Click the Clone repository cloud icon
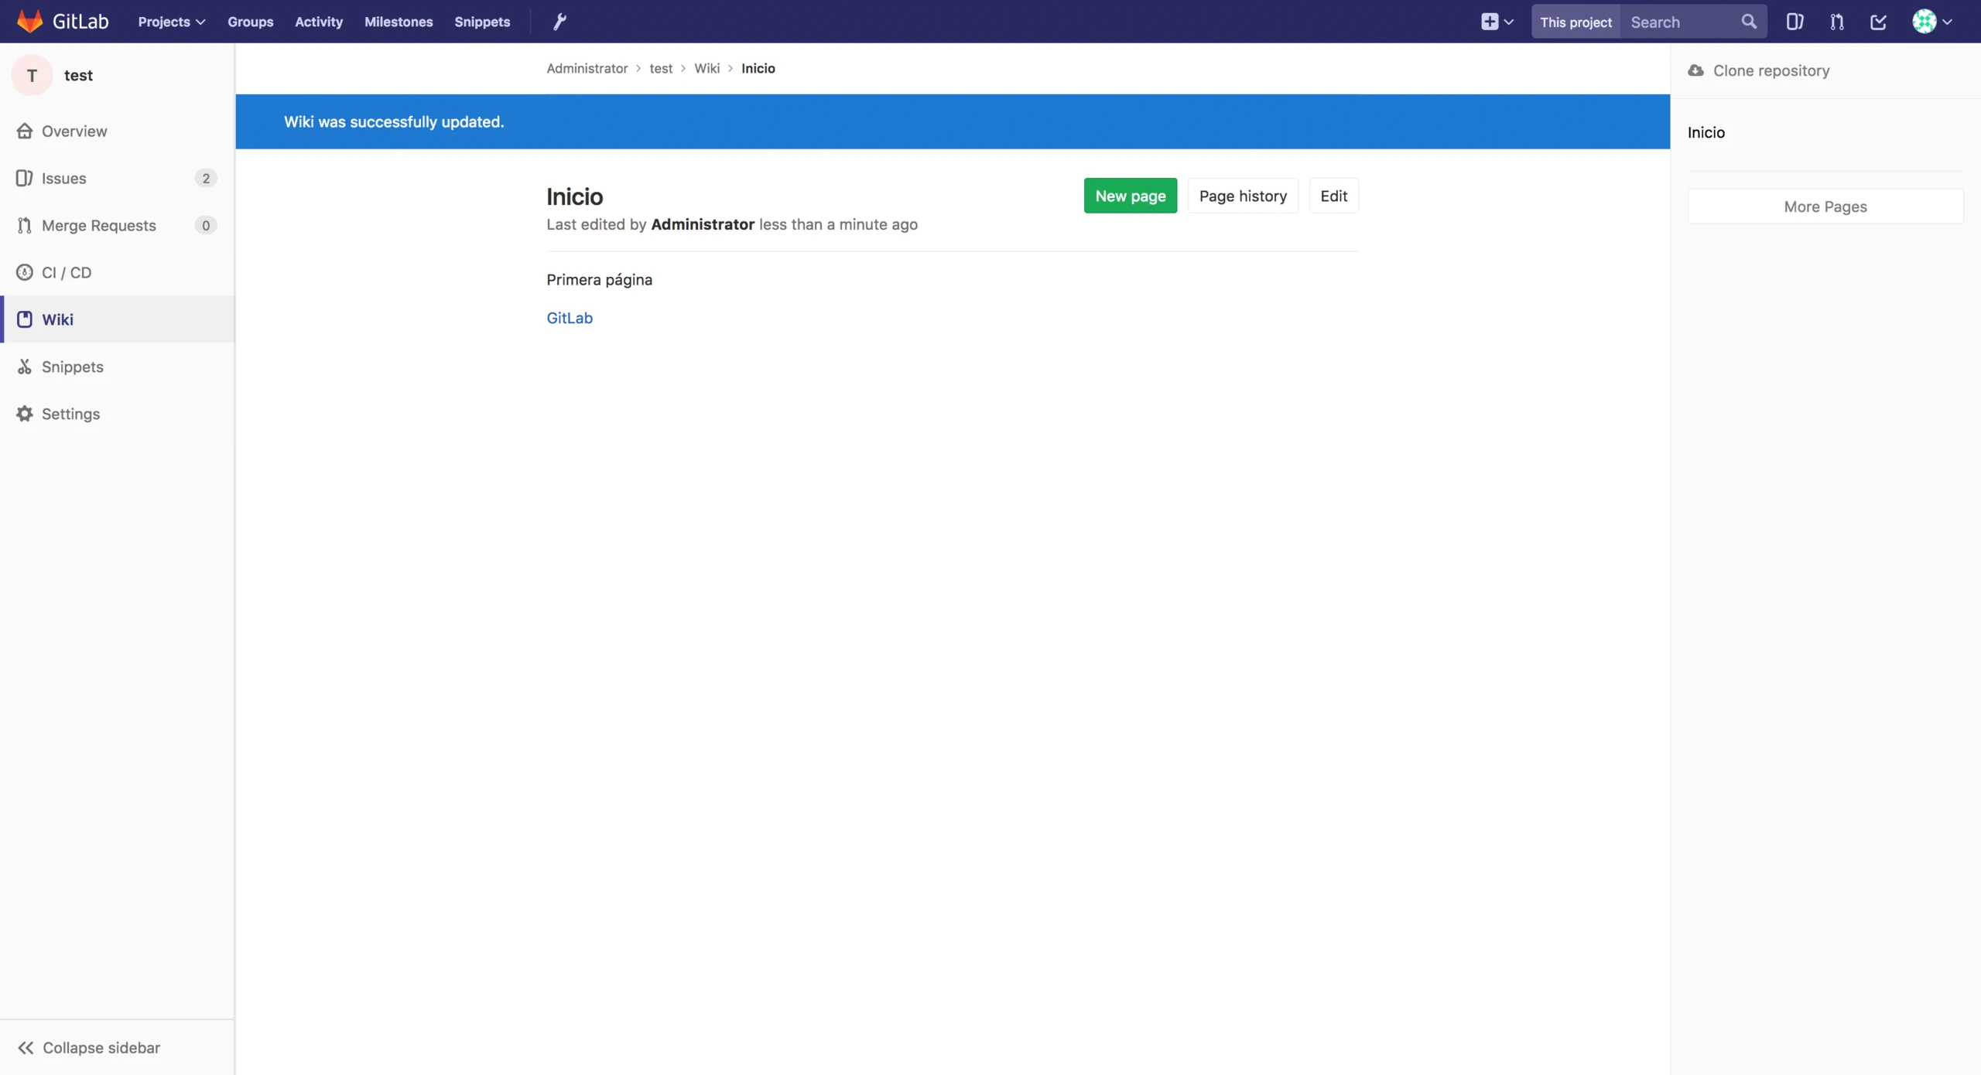The width and height of the screenshot is (1981, 1075). [x=1695, y=70]
